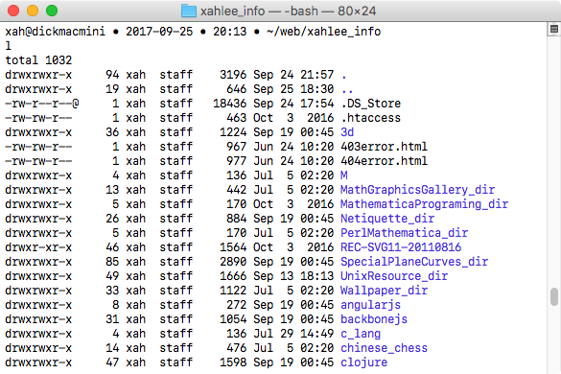The width and height of the screenshot is (561, 374).
Task: Click the time 18:13 on UnixResource_dir row
Action: pyautogui.click(x=317, y=276)
